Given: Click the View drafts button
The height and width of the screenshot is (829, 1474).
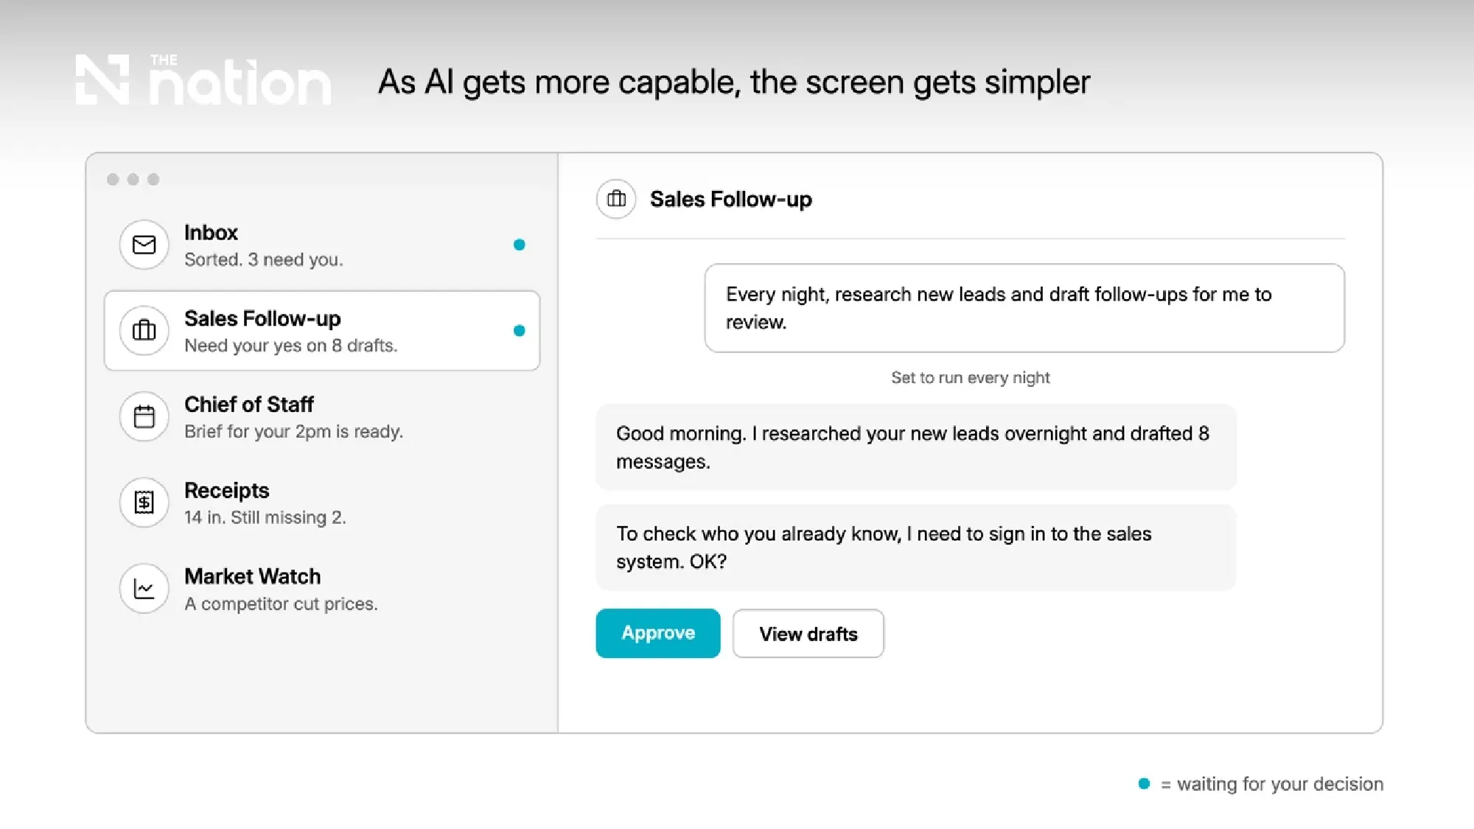Looking at the screenshot, I should tap(808, 633).
